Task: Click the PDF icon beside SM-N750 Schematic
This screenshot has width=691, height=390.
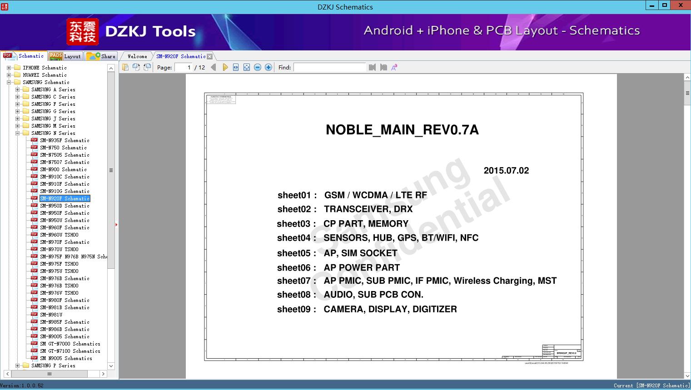Action: (x=34, y=147)
